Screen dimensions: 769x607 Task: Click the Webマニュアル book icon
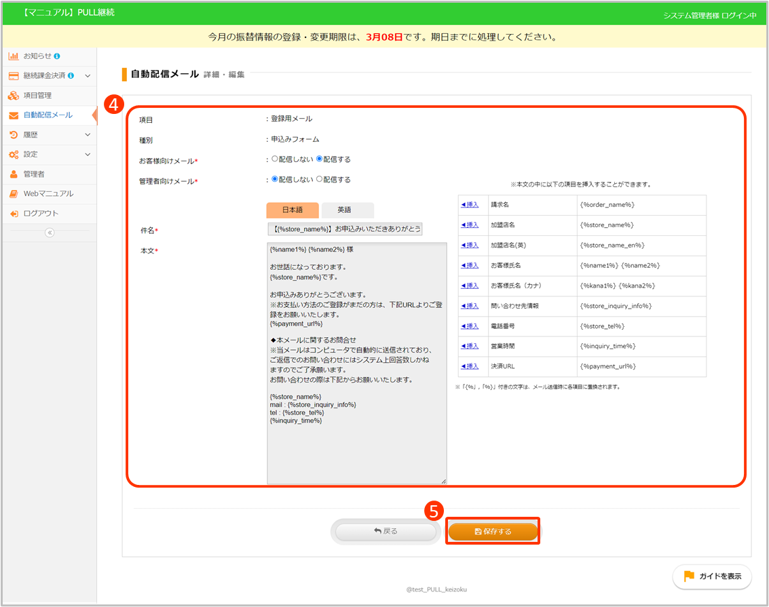[x=14, y=194]
